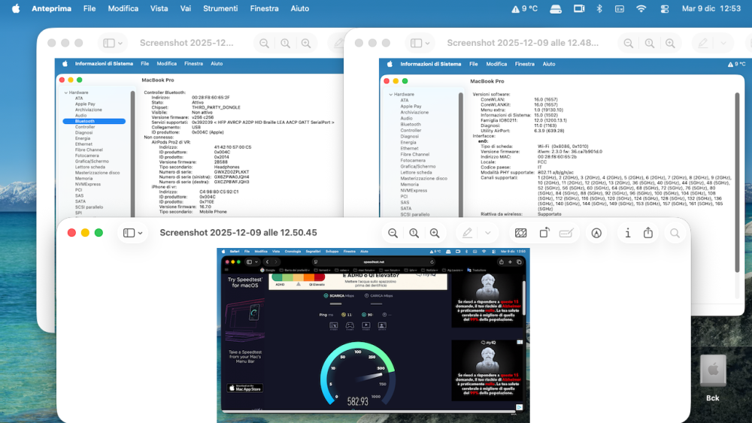The height and width of the screenshot is (423, 752).
Task: Open the Vista menu
Action: (159, 8)
